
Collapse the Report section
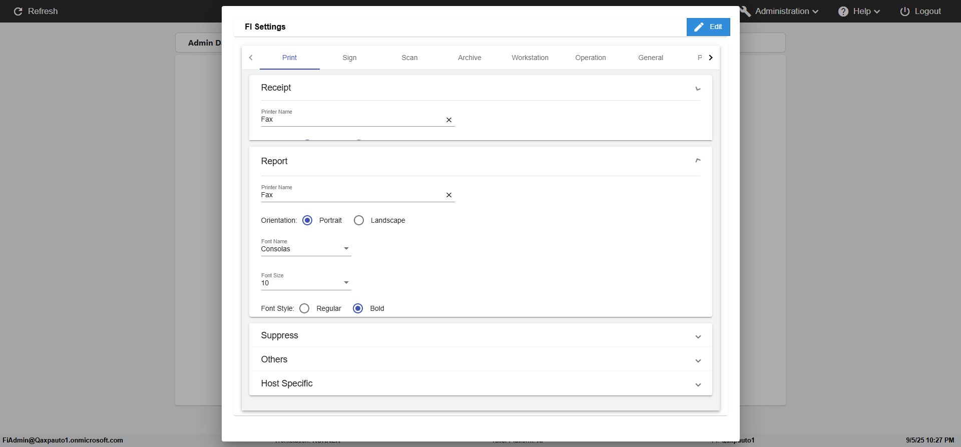click(698, 161)
